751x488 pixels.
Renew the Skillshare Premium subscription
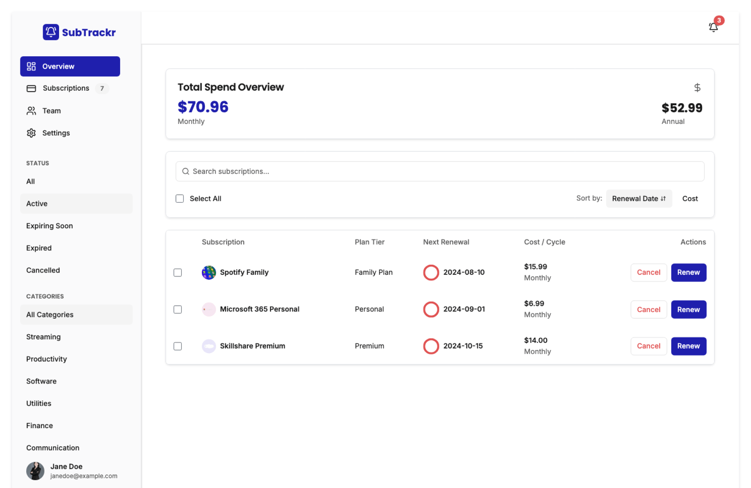[688, 346]
